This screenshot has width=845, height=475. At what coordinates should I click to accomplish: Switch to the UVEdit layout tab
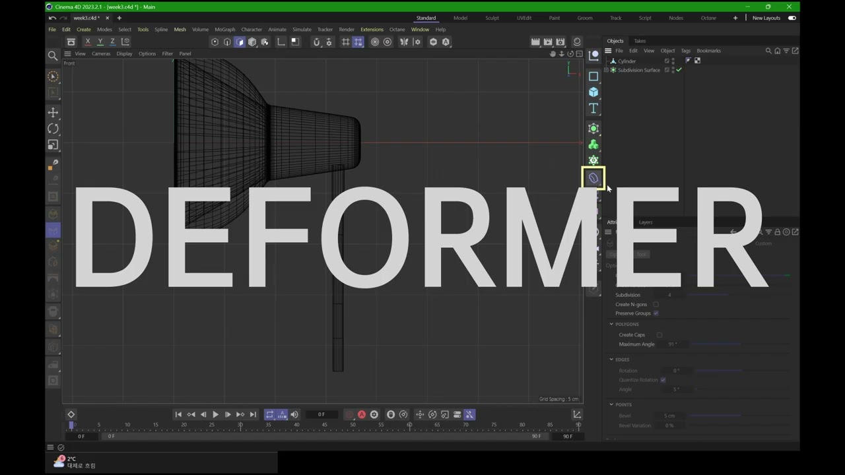(524, 18)
